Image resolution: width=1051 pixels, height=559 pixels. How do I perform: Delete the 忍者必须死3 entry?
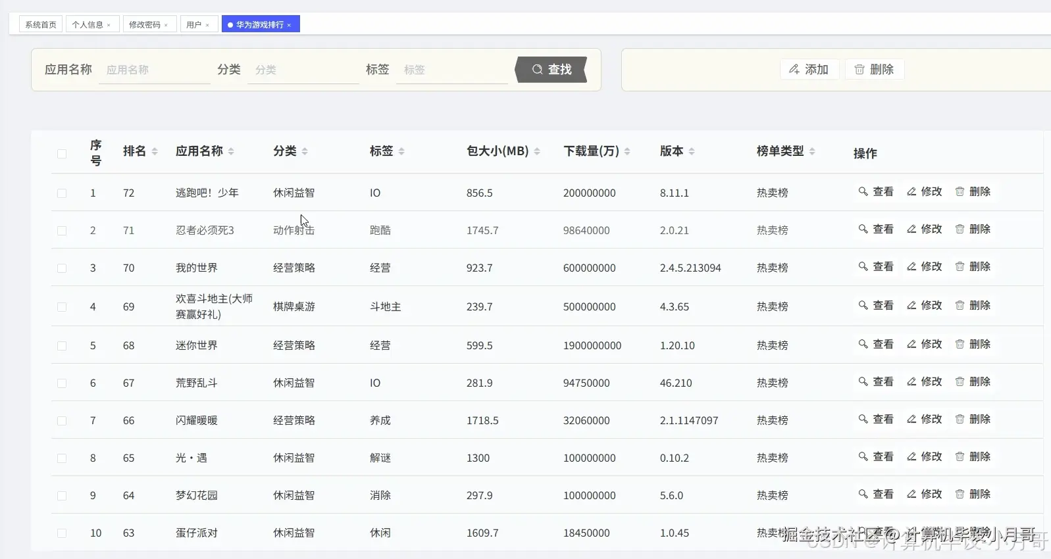pos(973,229)
